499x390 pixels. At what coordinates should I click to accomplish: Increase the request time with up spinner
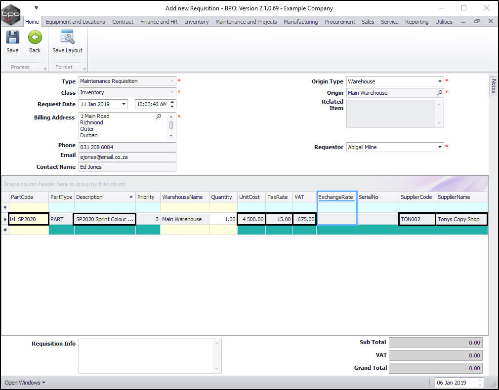click(x=172, y=102)
